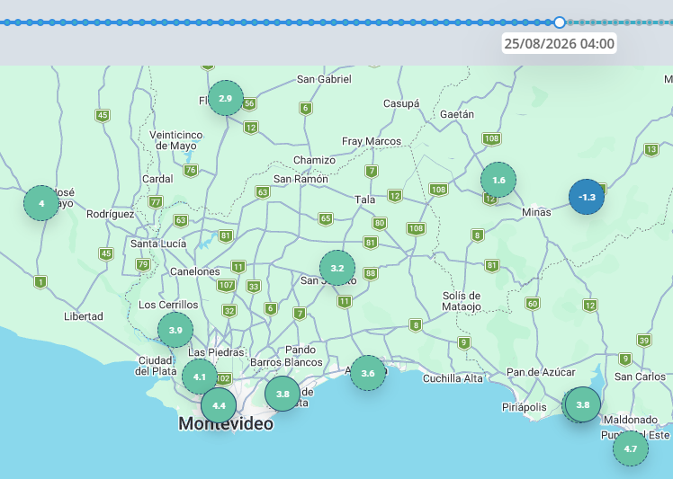
Task: Click the route 65 road shield
Action: [x=326, y=218]
